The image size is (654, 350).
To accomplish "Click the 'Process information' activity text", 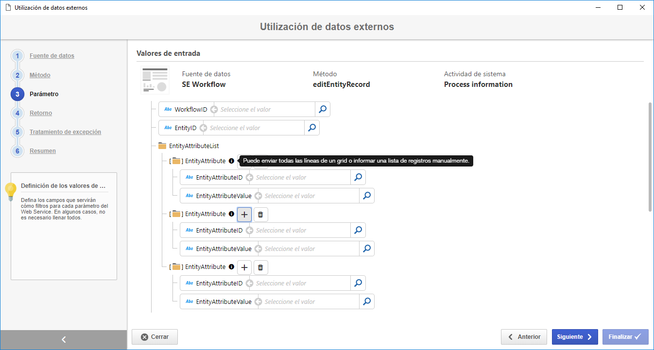I will click(478, 84).
